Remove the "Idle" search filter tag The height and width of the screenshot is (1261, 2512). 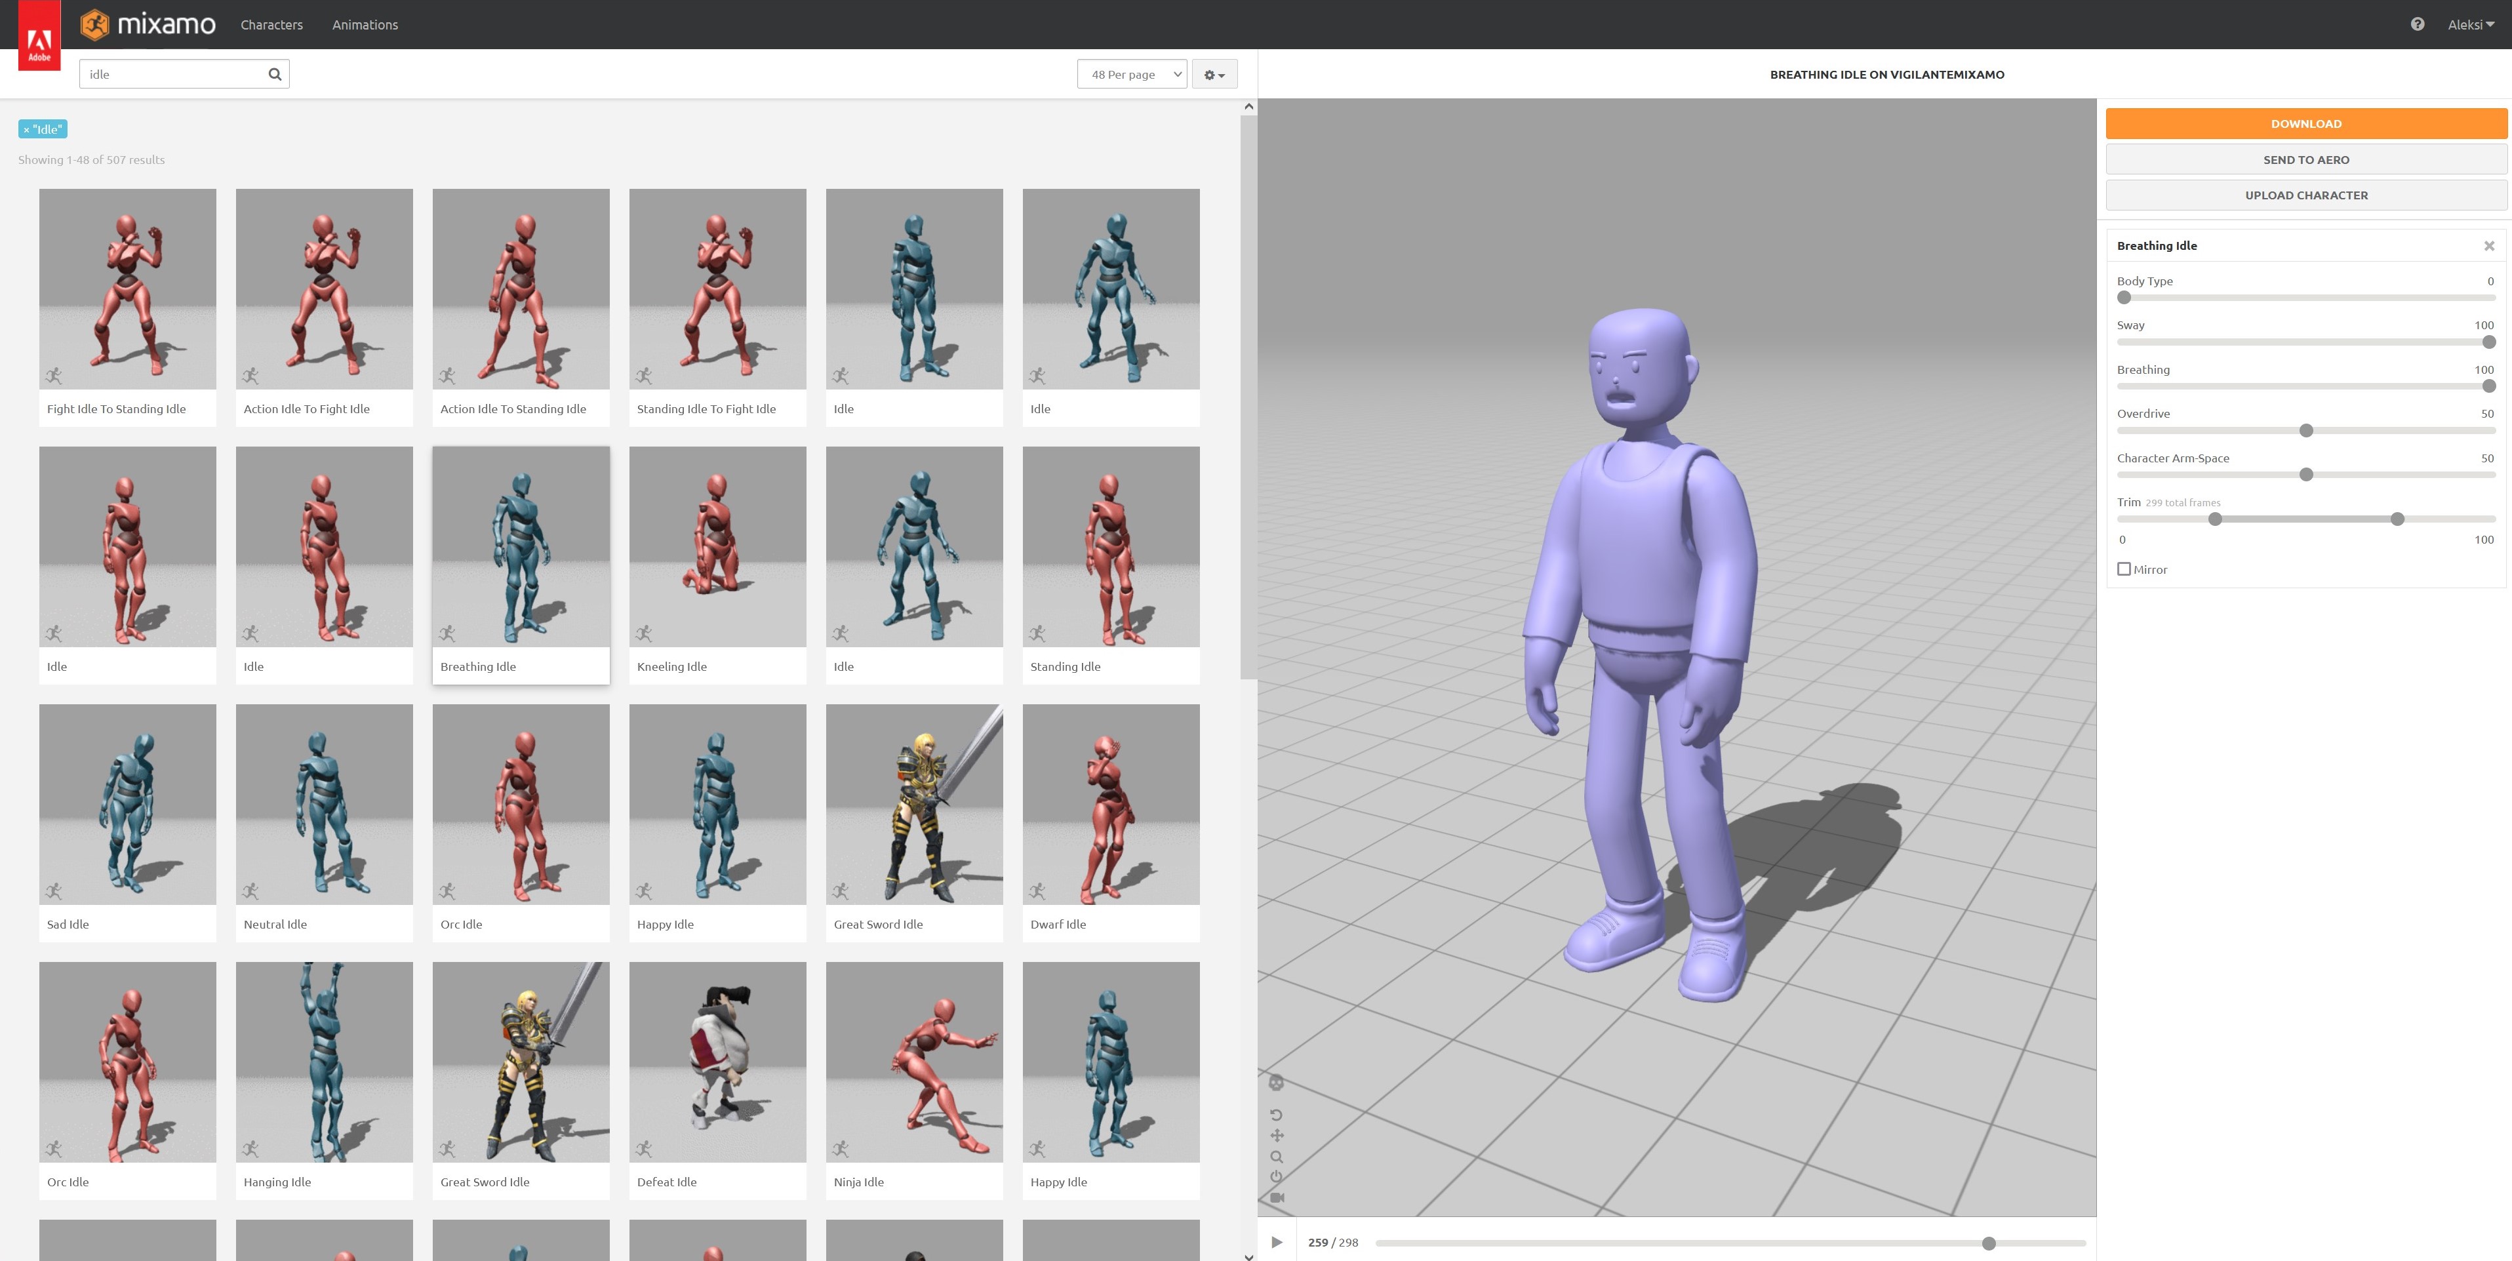(x=26, y=130)
